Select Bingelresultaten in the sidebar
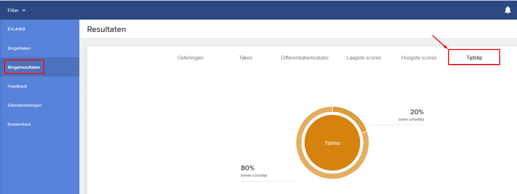The height and width of the screenshot is (194, 517). pos(40,67)
